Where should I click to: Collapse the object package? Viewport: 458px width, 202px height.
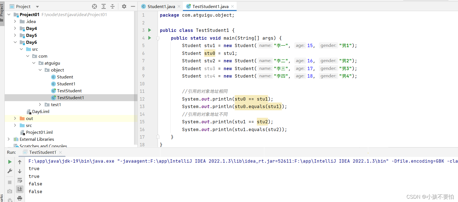[40, 70]
